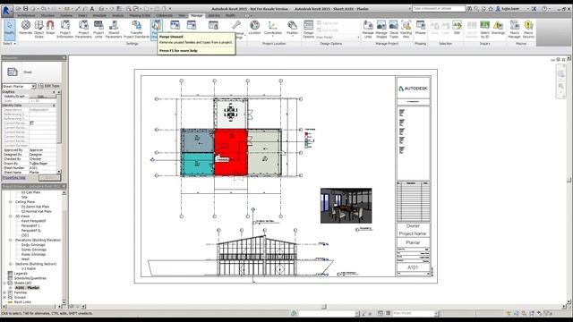The width and height of the screenshot is (573, 322).
Task: Open Manage Images
Action: (x=381, y=29)
